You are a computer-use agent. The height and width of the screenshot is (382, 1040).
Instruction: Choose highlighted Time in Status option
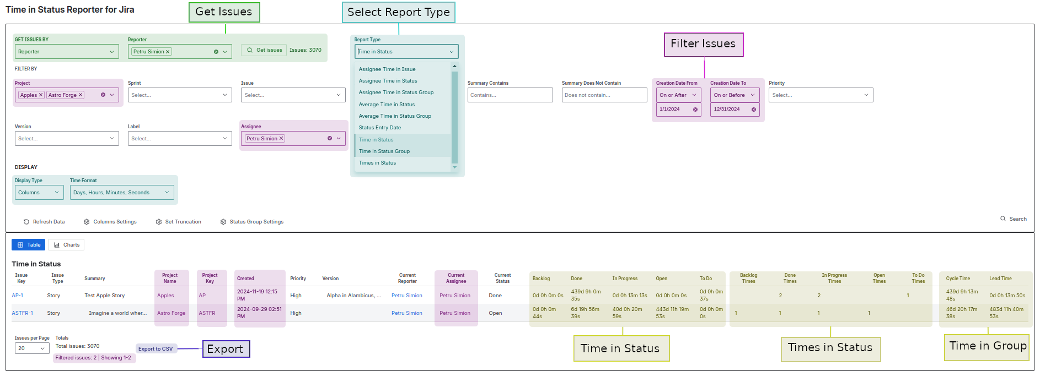click(403, 140)
